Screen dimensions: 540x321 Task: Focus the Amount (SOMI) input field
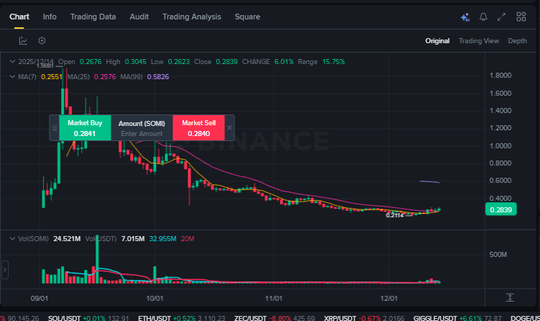tap(142, 134)
